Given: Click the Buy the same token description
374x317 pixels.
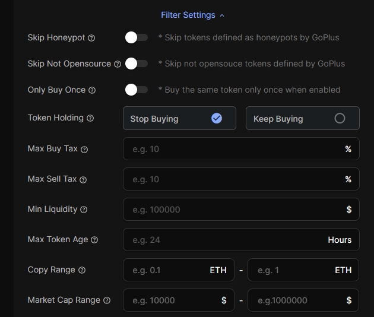Looking at the screenshot, I should [x=249, y=90].
